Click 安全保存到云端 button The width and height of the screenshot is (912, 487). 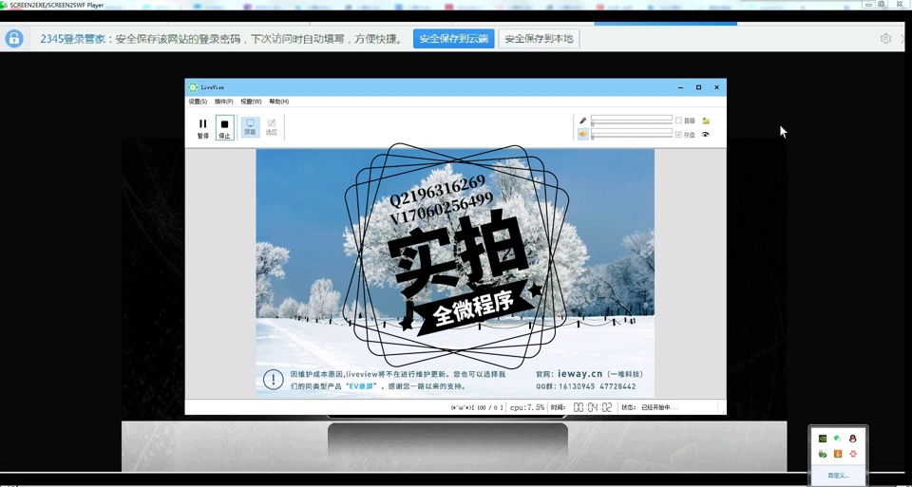[x=454, y=39]
